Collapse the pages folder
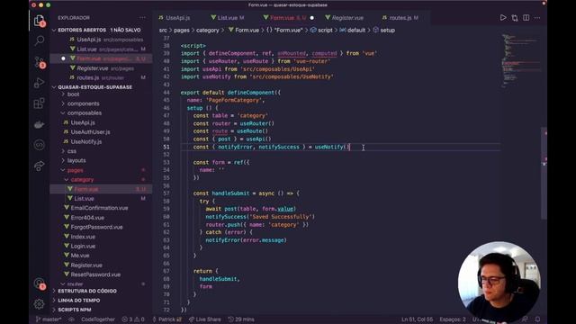The width and height of the screenshot is (576, 324). click(76, 170)
